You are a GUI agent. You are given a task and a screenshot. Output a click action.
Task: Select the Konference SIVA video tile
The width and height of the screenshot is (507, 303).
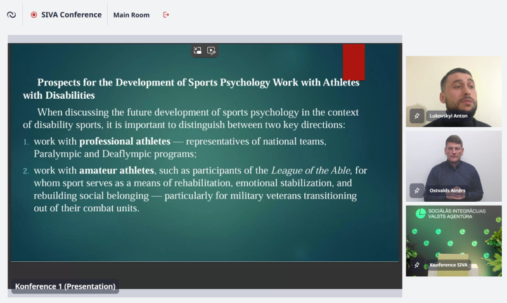tap(453, 234)
